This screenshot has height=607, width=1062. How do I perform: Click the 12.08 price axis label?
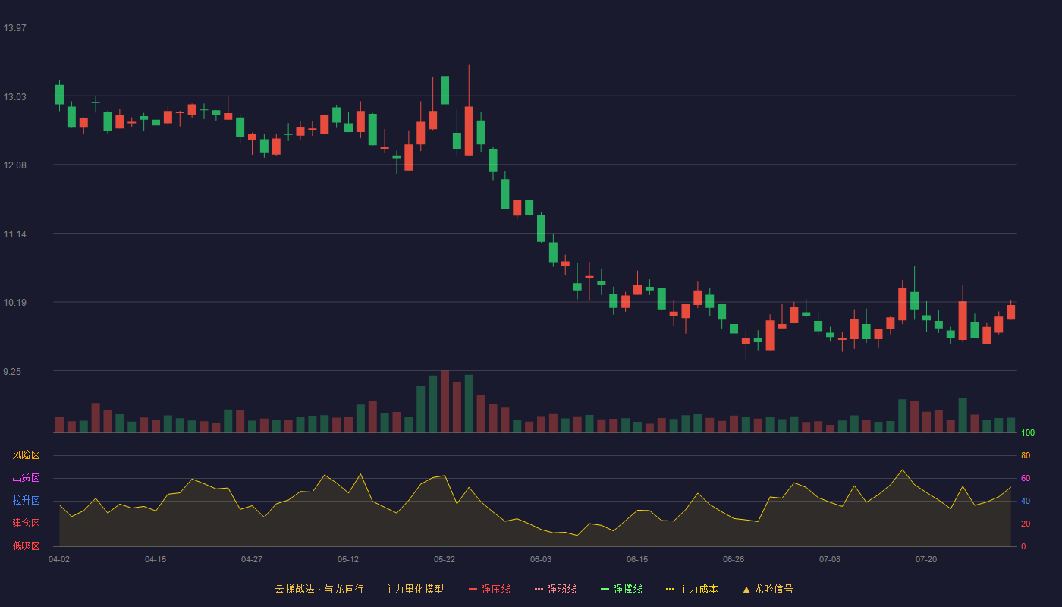[x=14, y=165]
